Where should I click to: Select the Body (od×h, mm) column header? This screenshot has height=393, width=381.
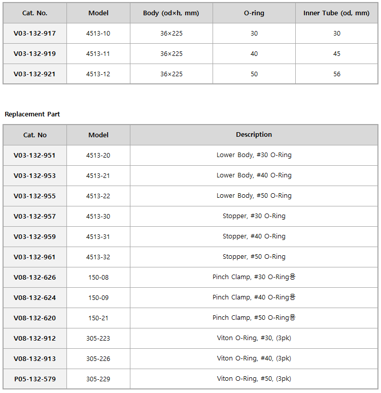[x=171, y=13]
